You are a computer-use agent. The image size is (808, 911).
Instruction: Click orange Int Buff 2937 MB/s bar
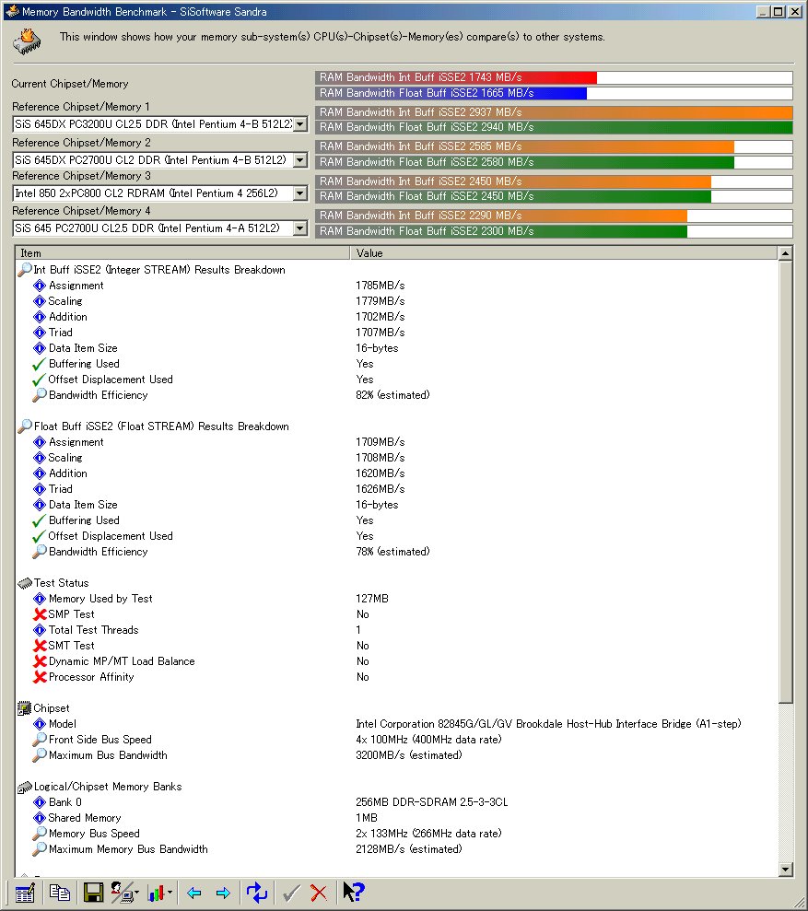coord(554,112)
